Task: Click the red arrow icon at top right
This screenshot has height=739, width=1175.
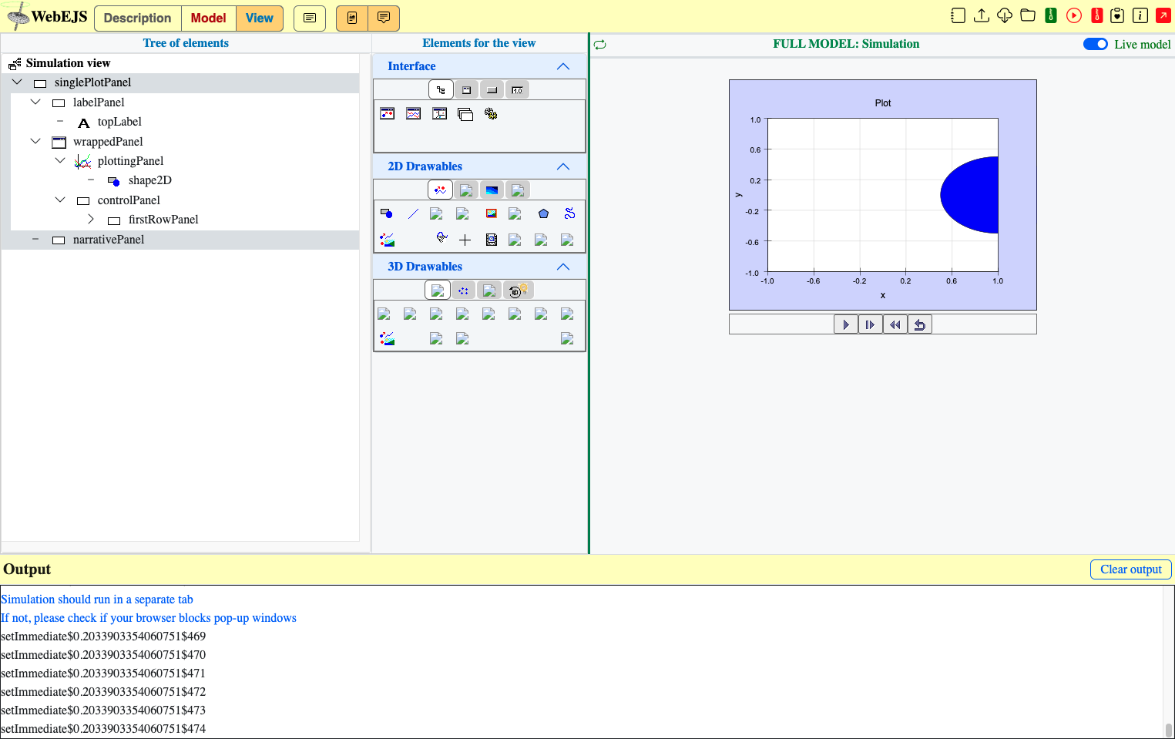Action: 1163,15
